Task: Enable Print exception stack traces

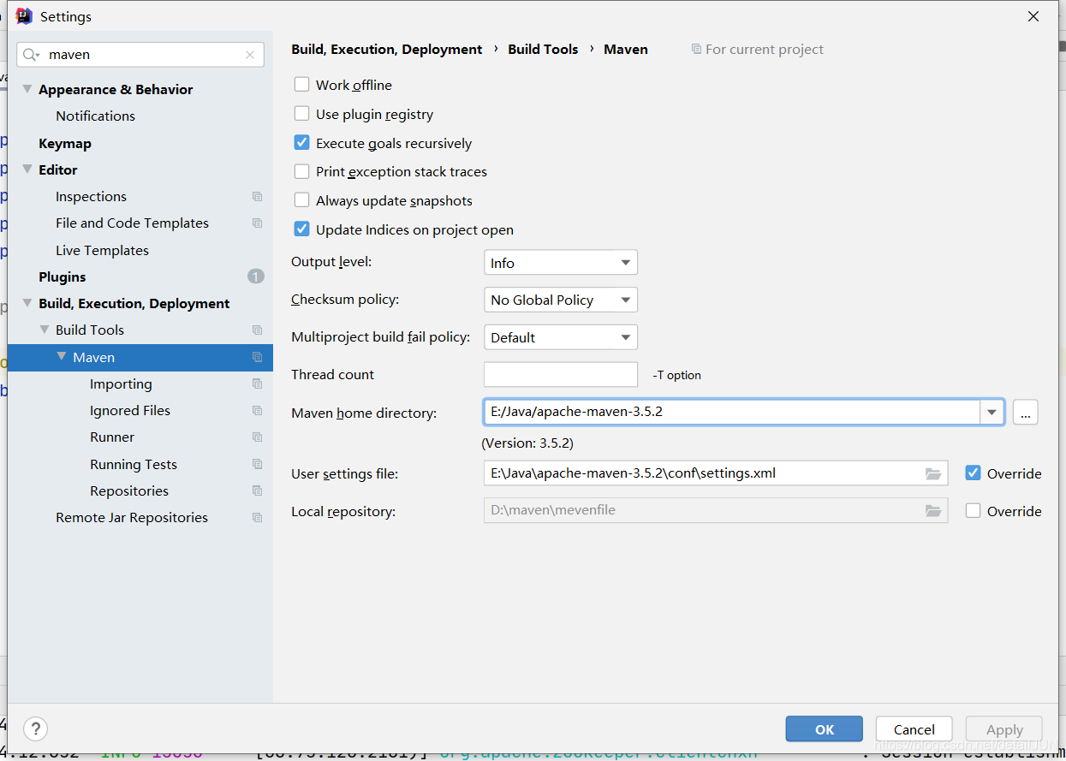Action: [301, 171]
